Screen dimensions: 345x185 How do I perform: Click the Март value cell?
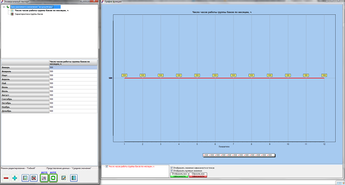click(x=73, y=76)
